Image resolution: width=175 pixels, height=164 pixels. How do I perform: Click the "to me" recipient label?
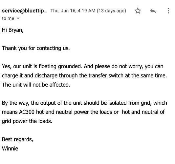[8, 18]
